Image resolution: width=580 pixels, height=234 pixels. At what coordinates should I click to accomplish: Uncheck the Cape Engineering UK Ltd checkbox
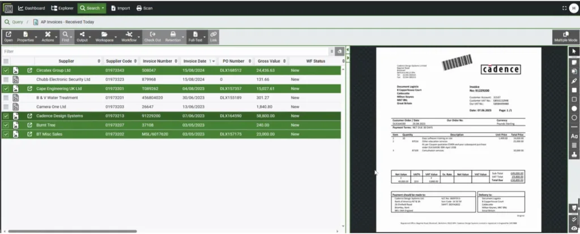coord(6,89)
